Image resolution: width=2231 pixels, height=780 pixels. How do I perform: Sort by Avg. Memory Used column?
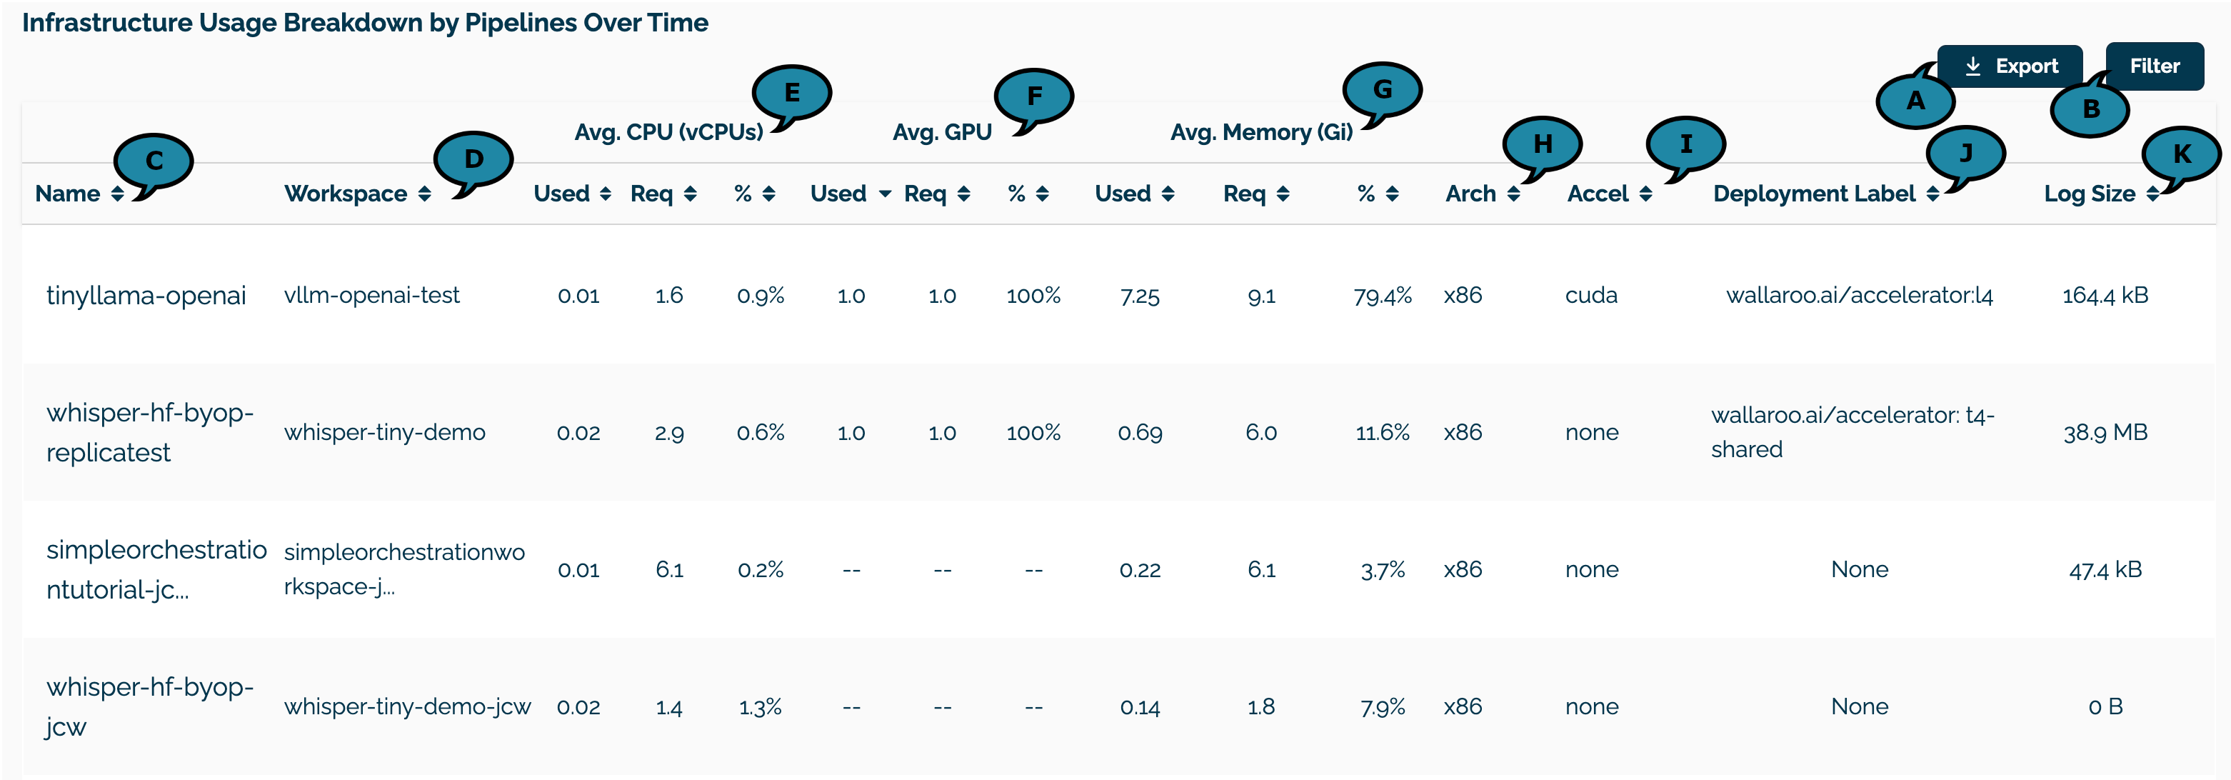point(1168,194)
